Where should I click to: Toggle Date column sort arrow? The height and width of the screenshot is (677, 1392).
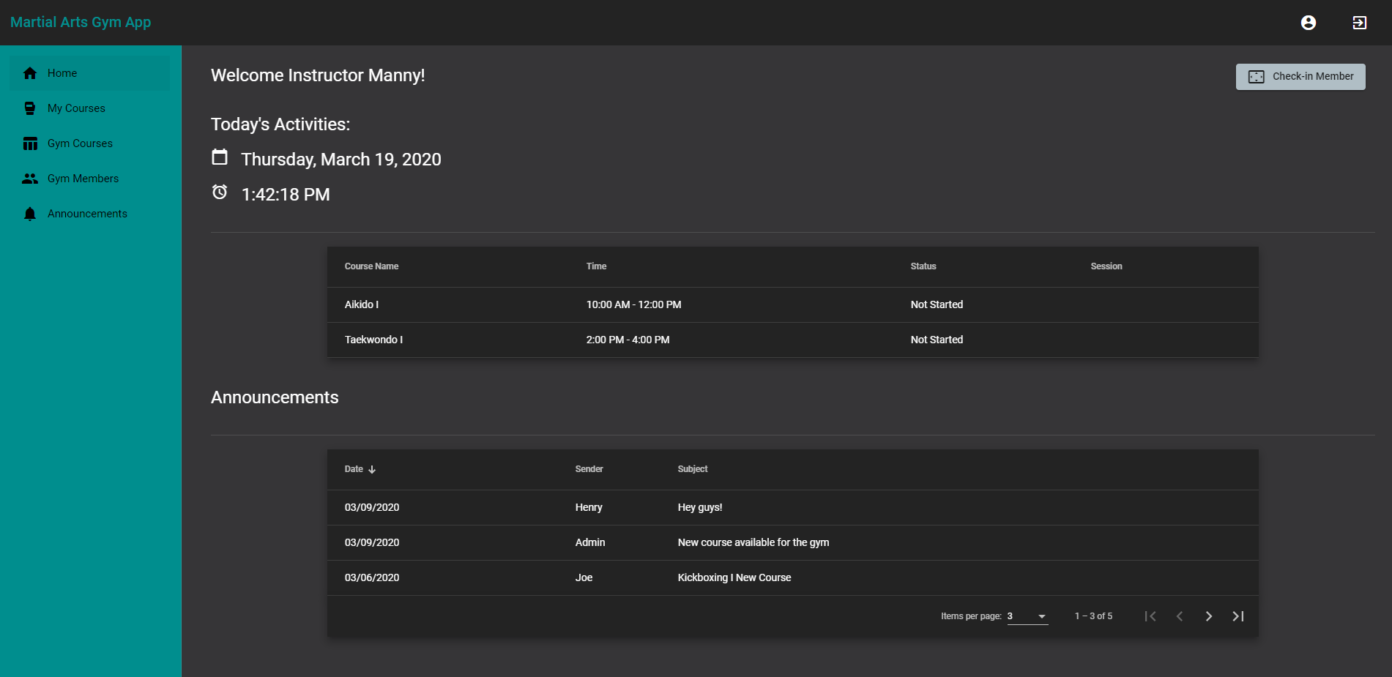coord(372,470)
